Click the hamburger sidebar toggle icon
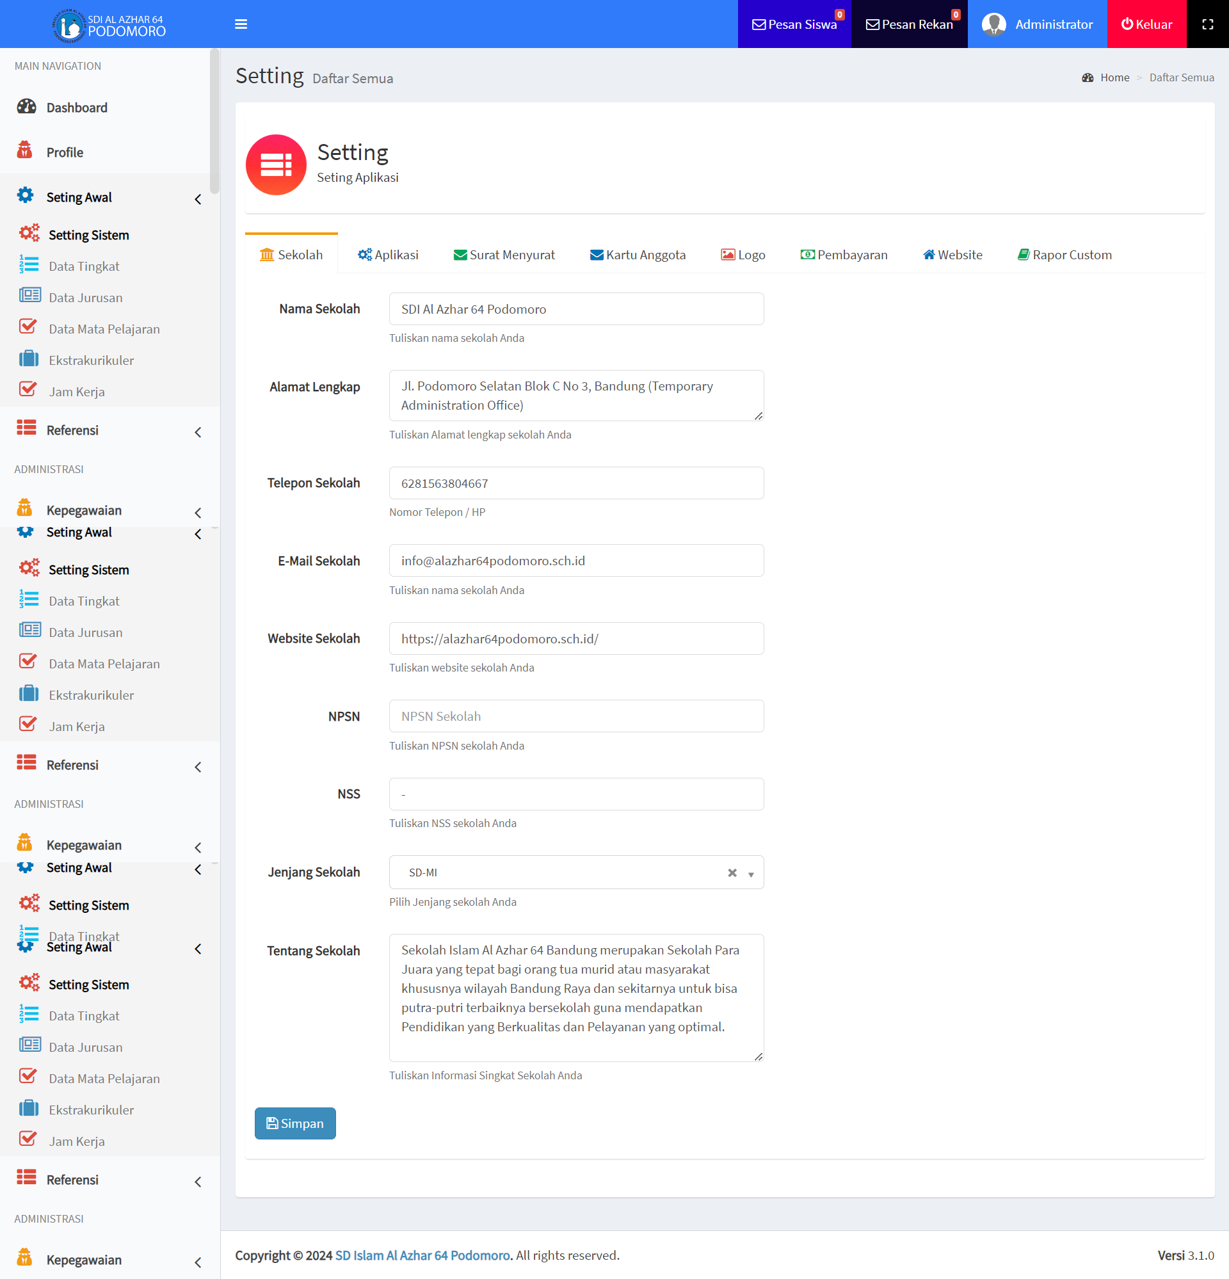 coord(241,24)
